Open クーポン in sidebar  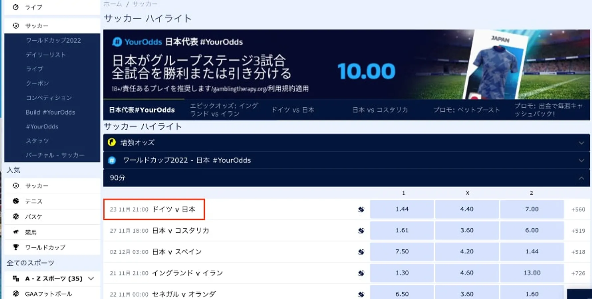click(x=37, y=83)
